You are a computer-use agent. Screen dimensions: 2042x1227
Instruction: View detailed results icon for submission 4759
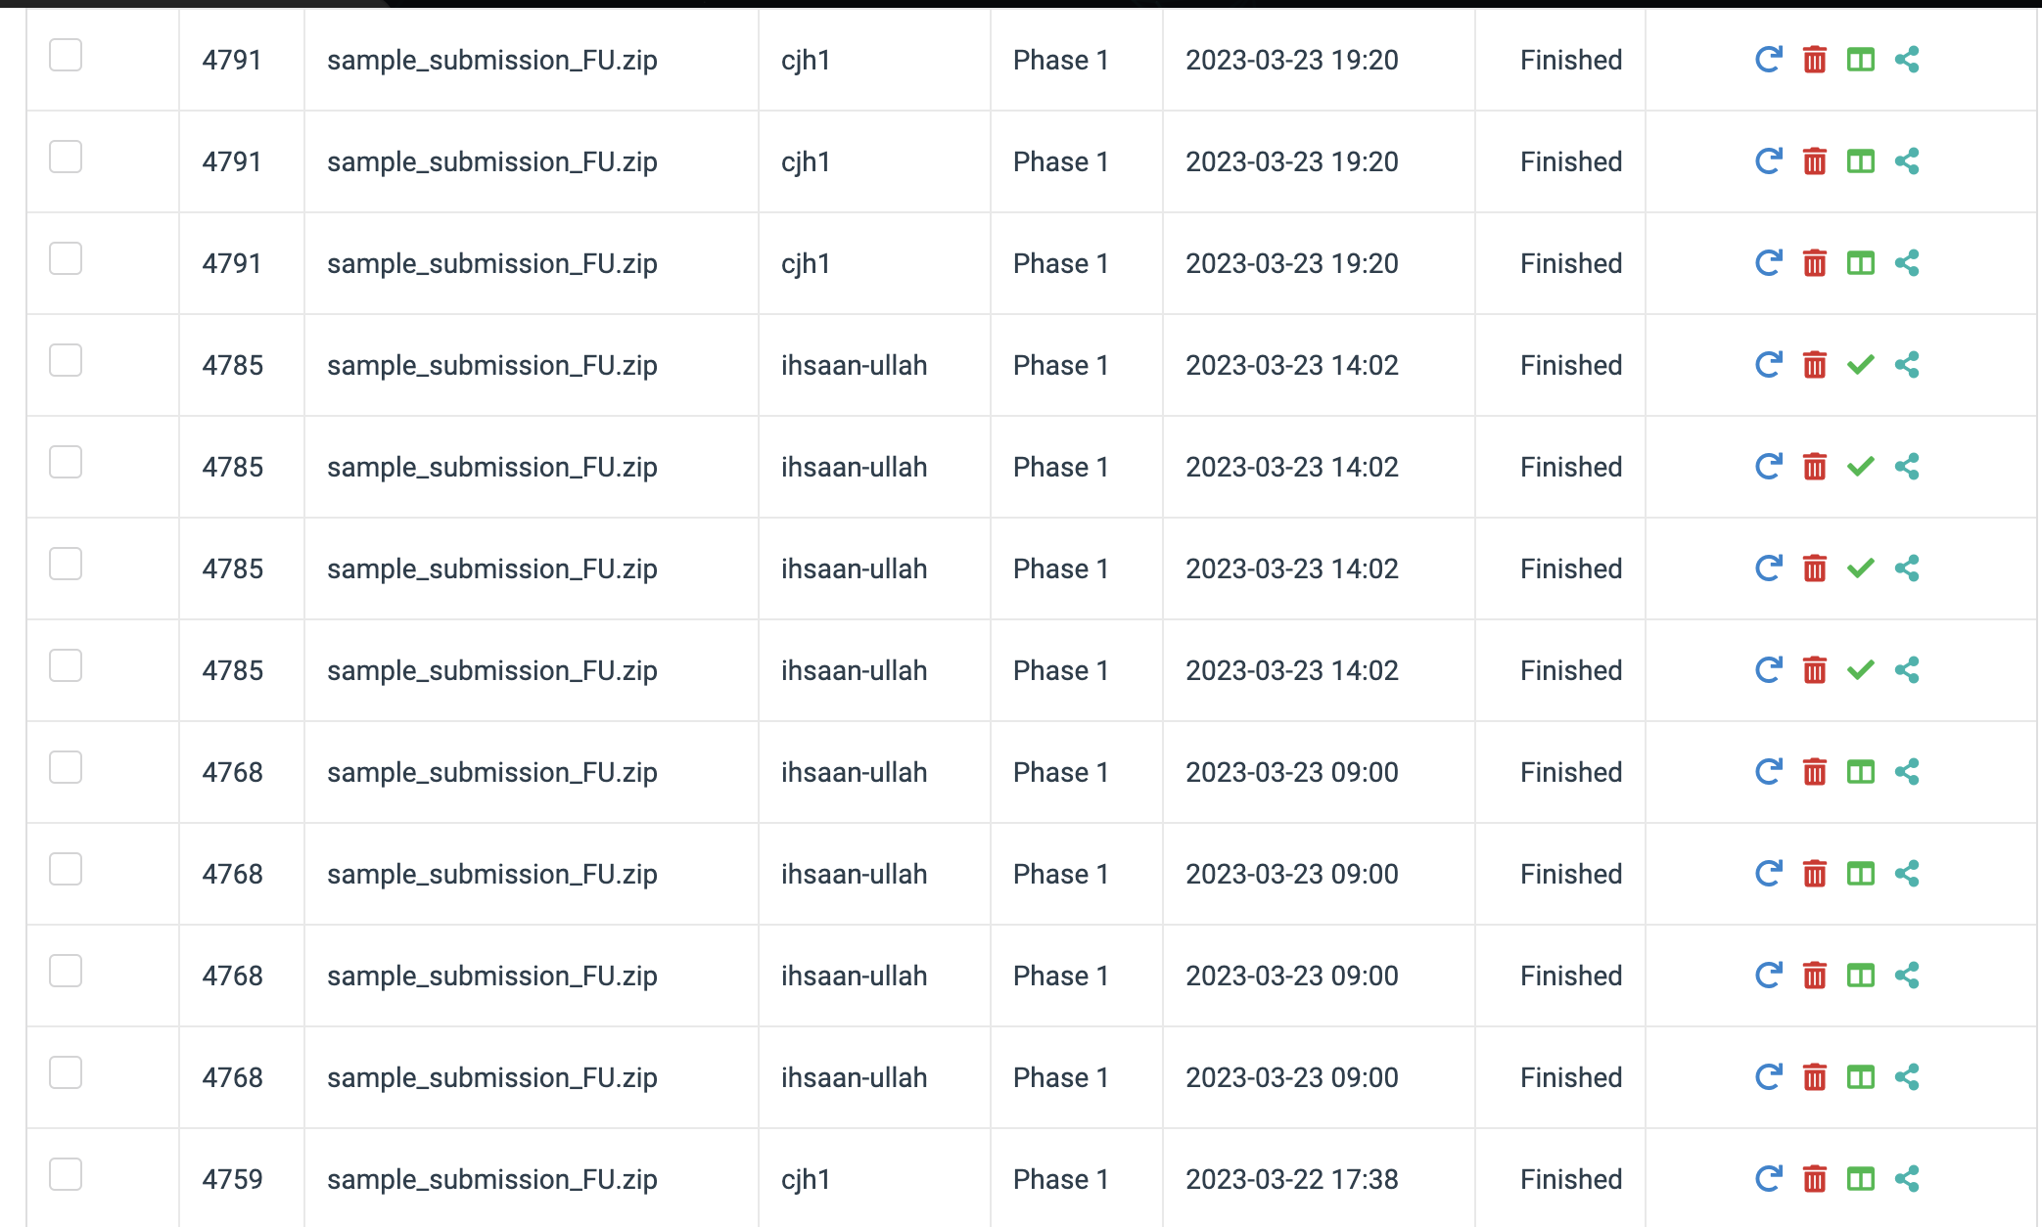(1860, 1179)
